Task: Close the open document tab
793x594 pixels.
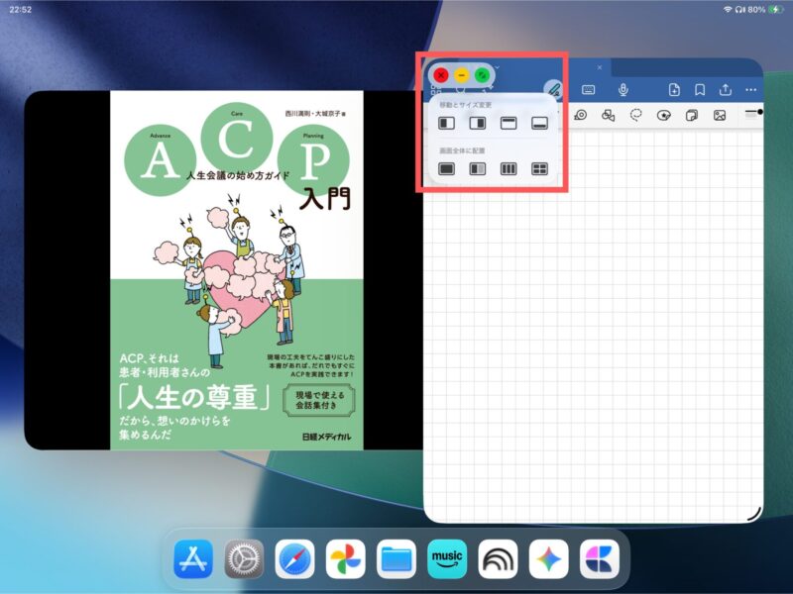Action: click(x=599, y=67)
